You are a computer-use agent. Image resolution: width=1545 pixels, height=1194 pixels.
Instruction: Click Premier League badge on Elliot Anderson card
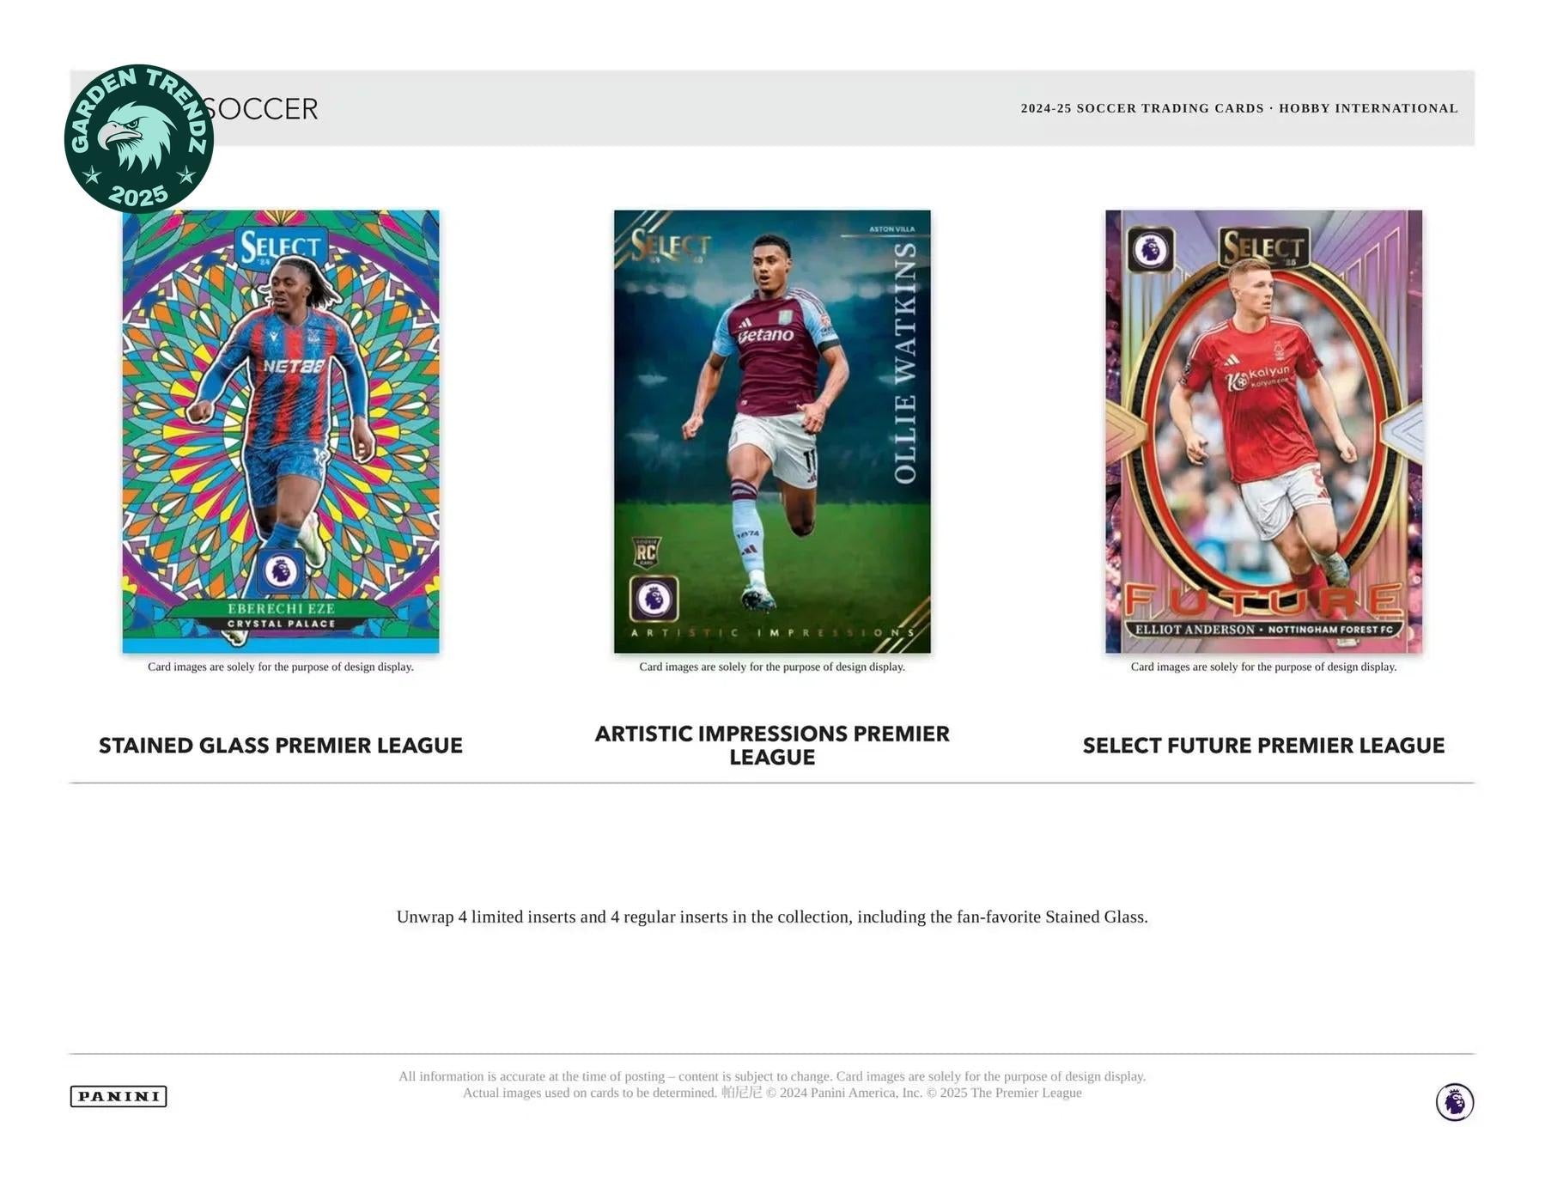1151,250
